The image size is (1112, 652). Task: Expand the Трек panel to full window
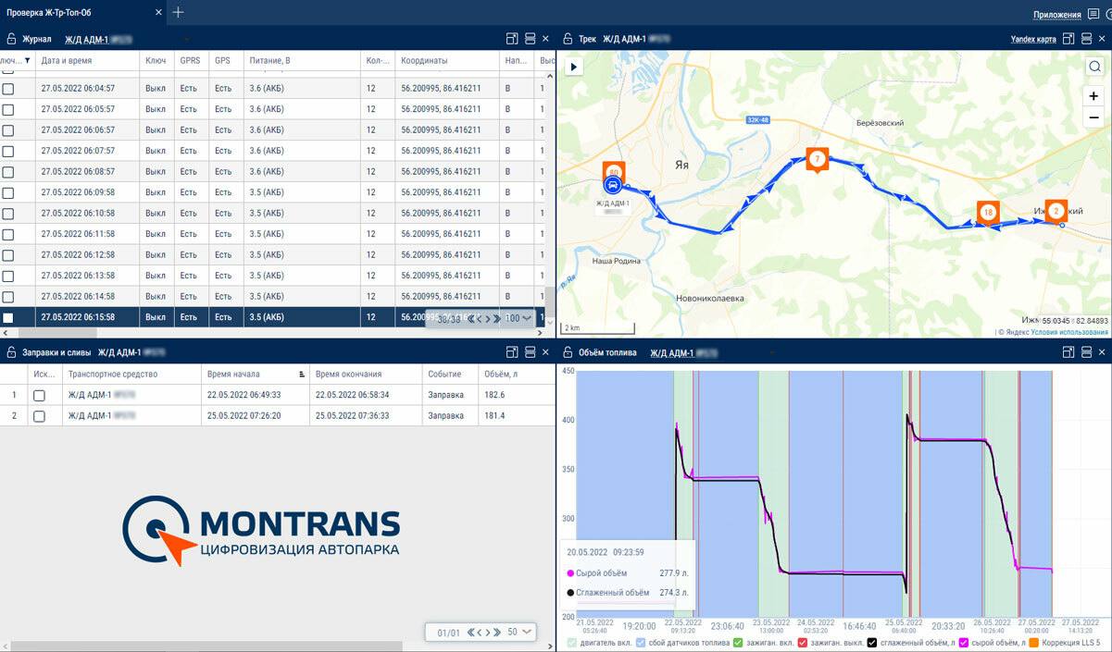[x=1068, y=39]
